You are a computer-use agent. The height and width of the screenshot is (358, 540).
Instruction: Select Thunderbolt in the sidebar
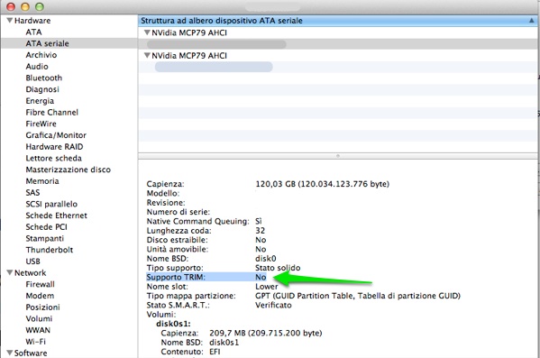(50, 250)
